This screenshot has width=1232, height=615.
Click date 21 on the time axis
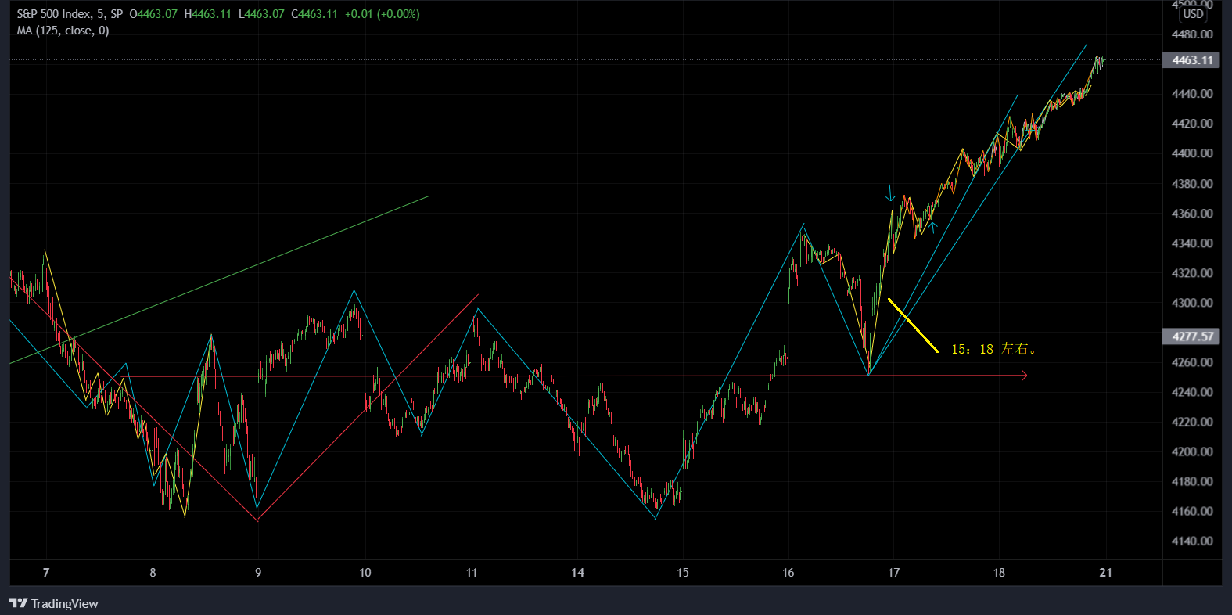[1105, 573]
